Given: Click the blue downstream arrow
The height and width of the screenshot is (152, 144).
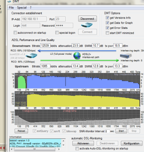Looking at the screenshot, I should [x=77, y=51].
